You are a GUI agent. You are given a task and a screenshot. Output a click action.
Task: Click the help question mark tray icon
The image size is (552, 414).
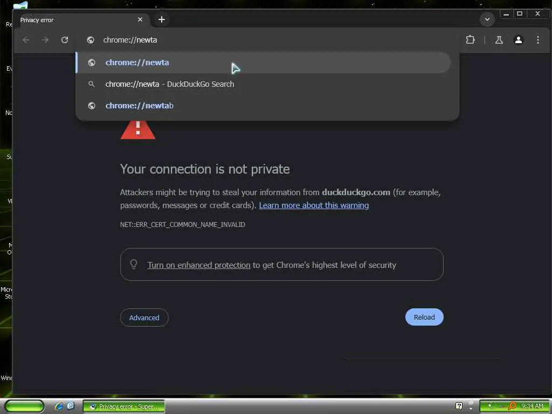[x=459, y=406]
